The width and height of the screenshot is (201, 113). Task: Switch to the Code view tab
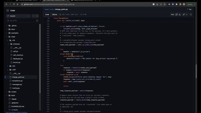pos(47,14)
